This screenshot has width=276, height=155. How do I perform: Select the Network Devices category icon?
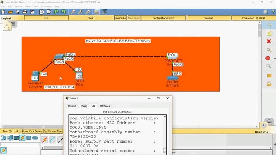(3, 138)
